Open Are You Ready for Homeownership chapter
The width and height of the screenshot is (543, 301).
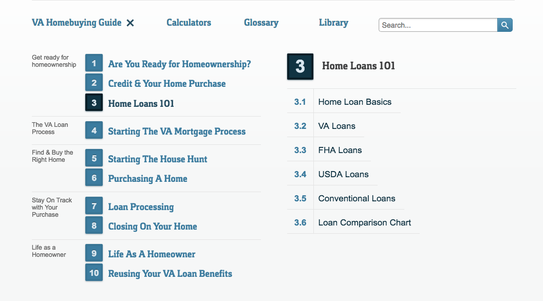(179, 64)
